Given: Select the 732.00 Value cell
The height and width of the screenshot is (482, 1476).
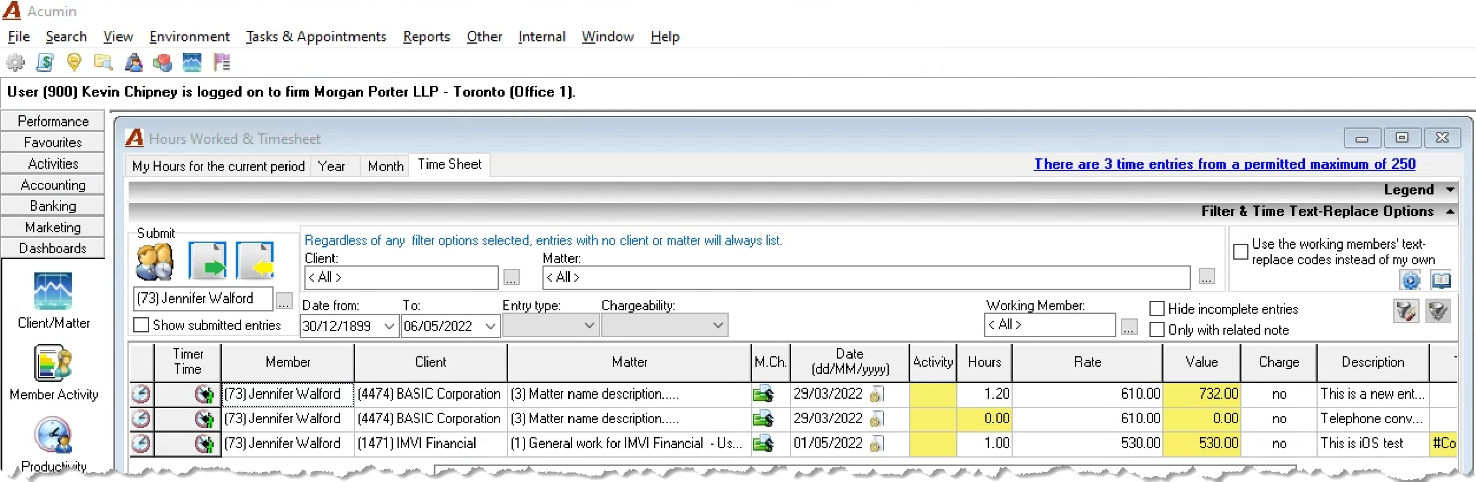Looking at the screenshot, I should click(x=1201, y=394).
